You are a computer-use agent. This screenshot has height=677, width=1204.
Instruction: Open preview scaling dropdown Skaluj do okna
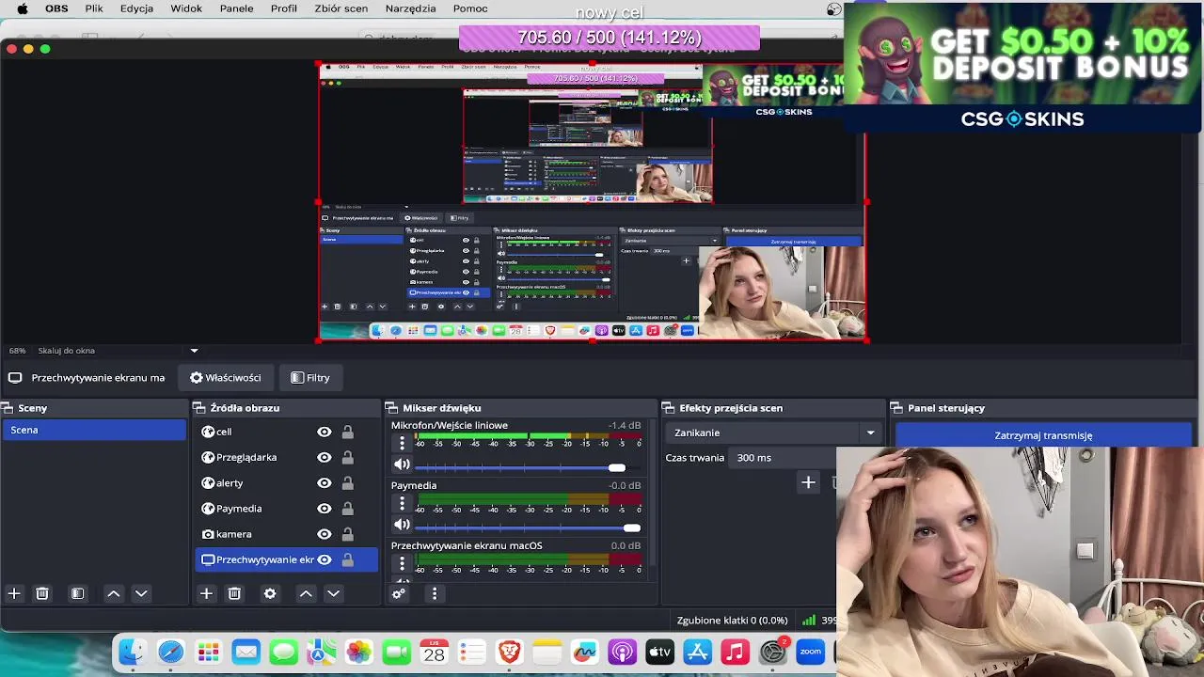point(118,351)
